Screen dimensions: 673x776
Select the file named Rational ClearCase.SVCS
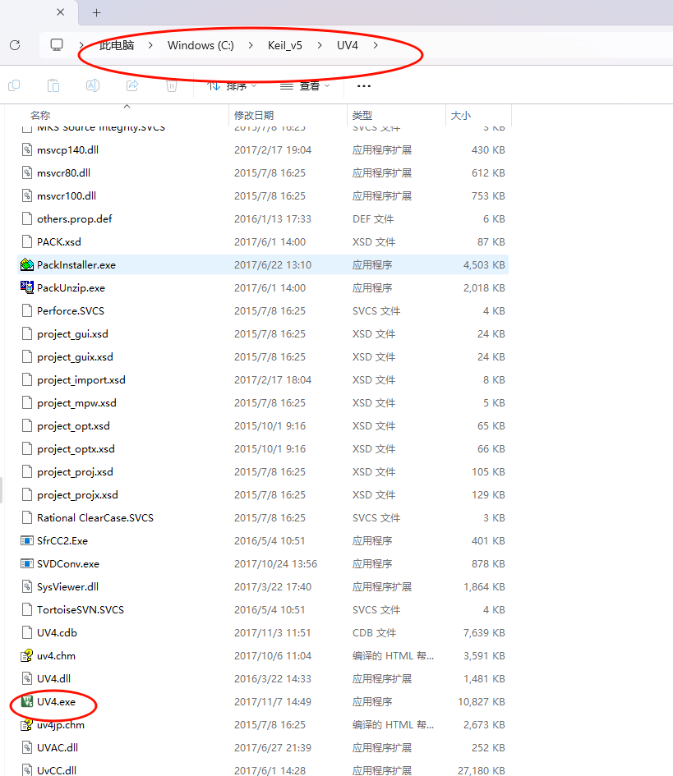(95, 517)
